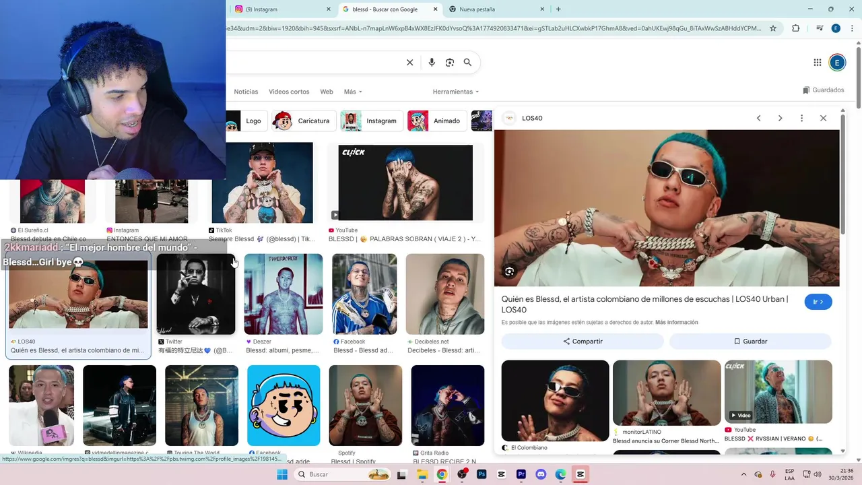Open Windows Start menu

pos(282,474)
